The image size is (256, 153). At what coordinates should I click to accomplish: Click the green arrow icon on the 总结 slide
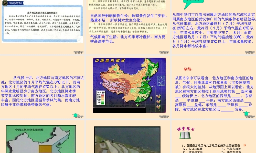(246, 113)
